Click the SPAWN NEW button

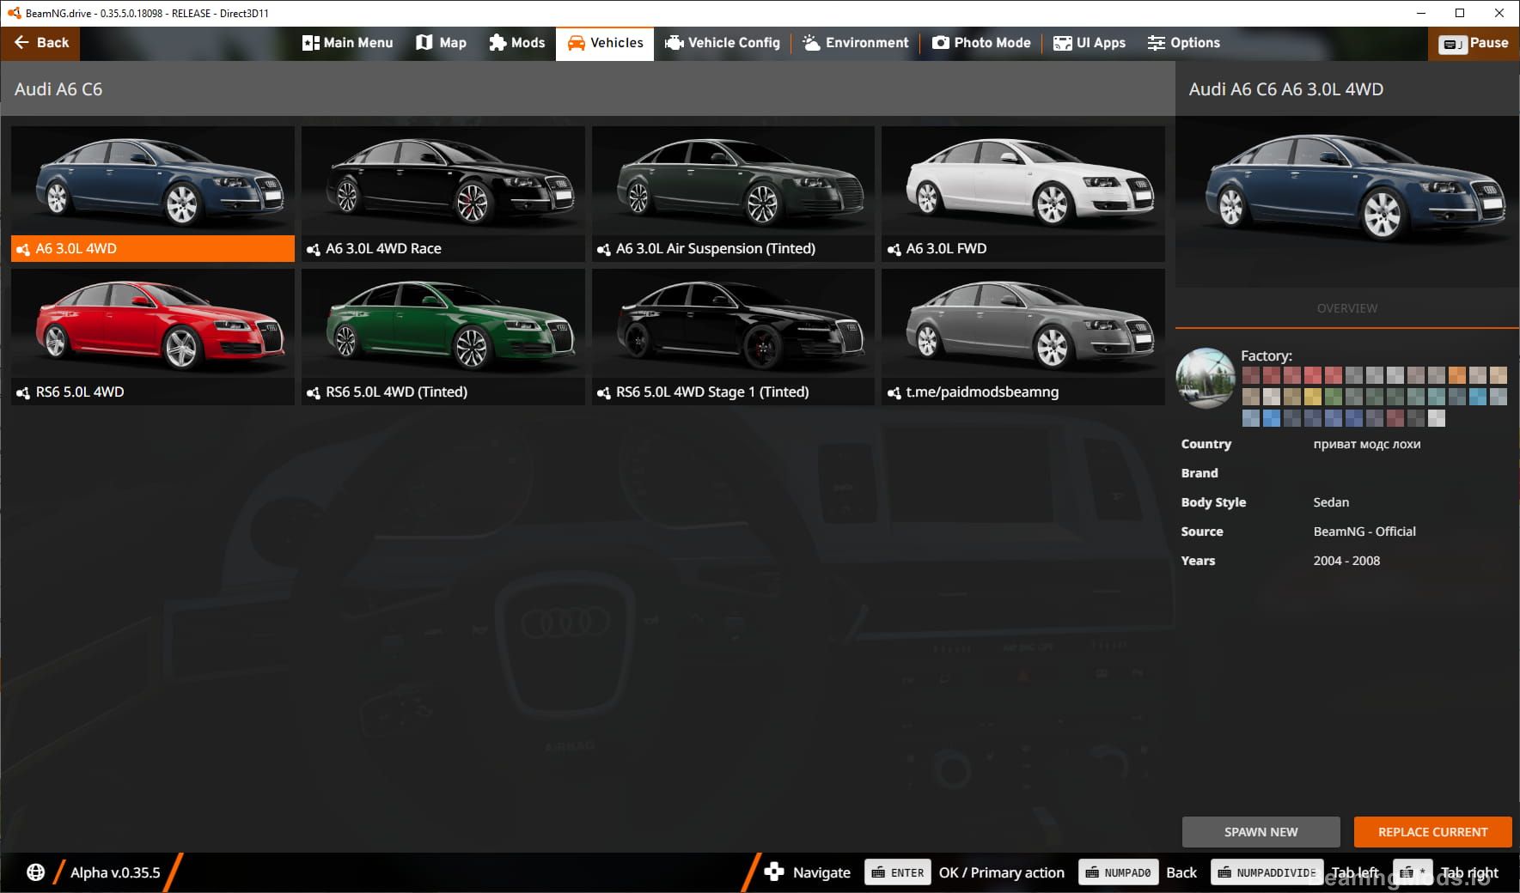click(1261, 832)
